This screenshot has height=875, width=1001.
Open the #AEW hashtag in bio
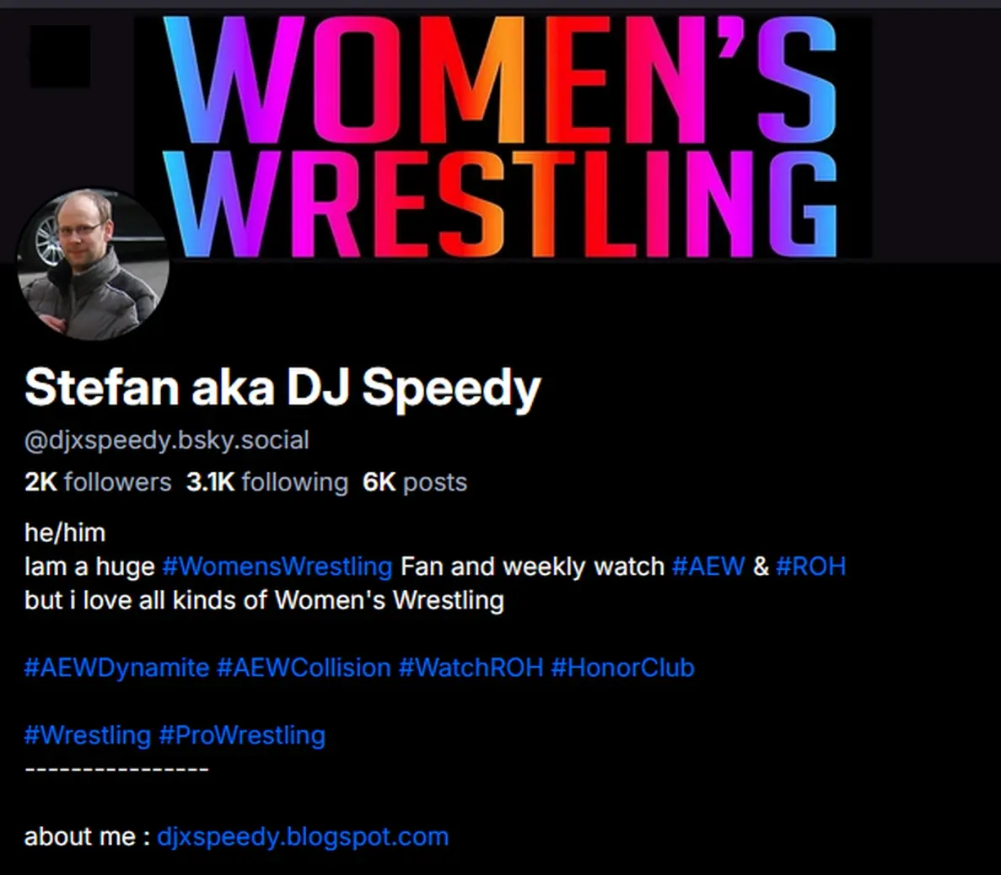(x=708, y=566)
